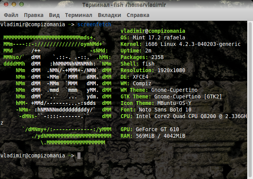Click the window title 'Терминал - fish /home/vladimir'
This screenshot has height=179, width=253.
(x=124, y=5)
